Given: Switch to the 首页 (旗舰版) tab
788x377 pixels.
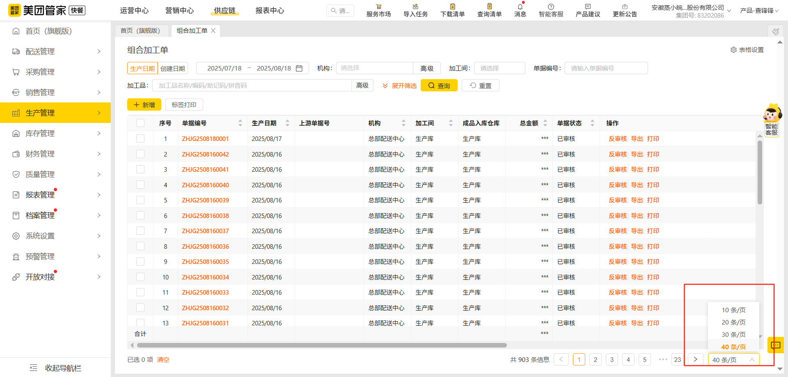Looking at the screenshot, I should tap(140, 31).
